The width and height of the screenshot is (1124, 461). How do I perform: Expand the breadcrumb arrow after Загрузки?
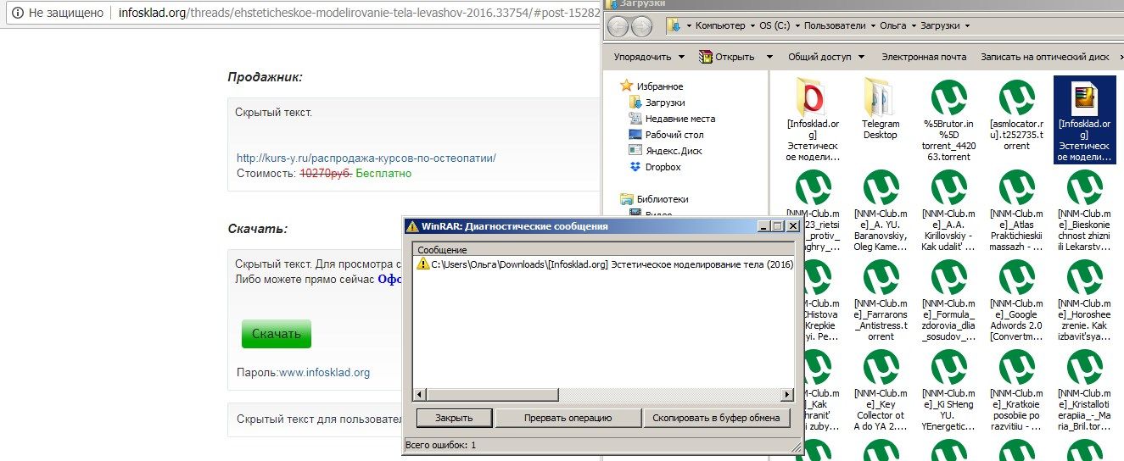coord(967,26)
